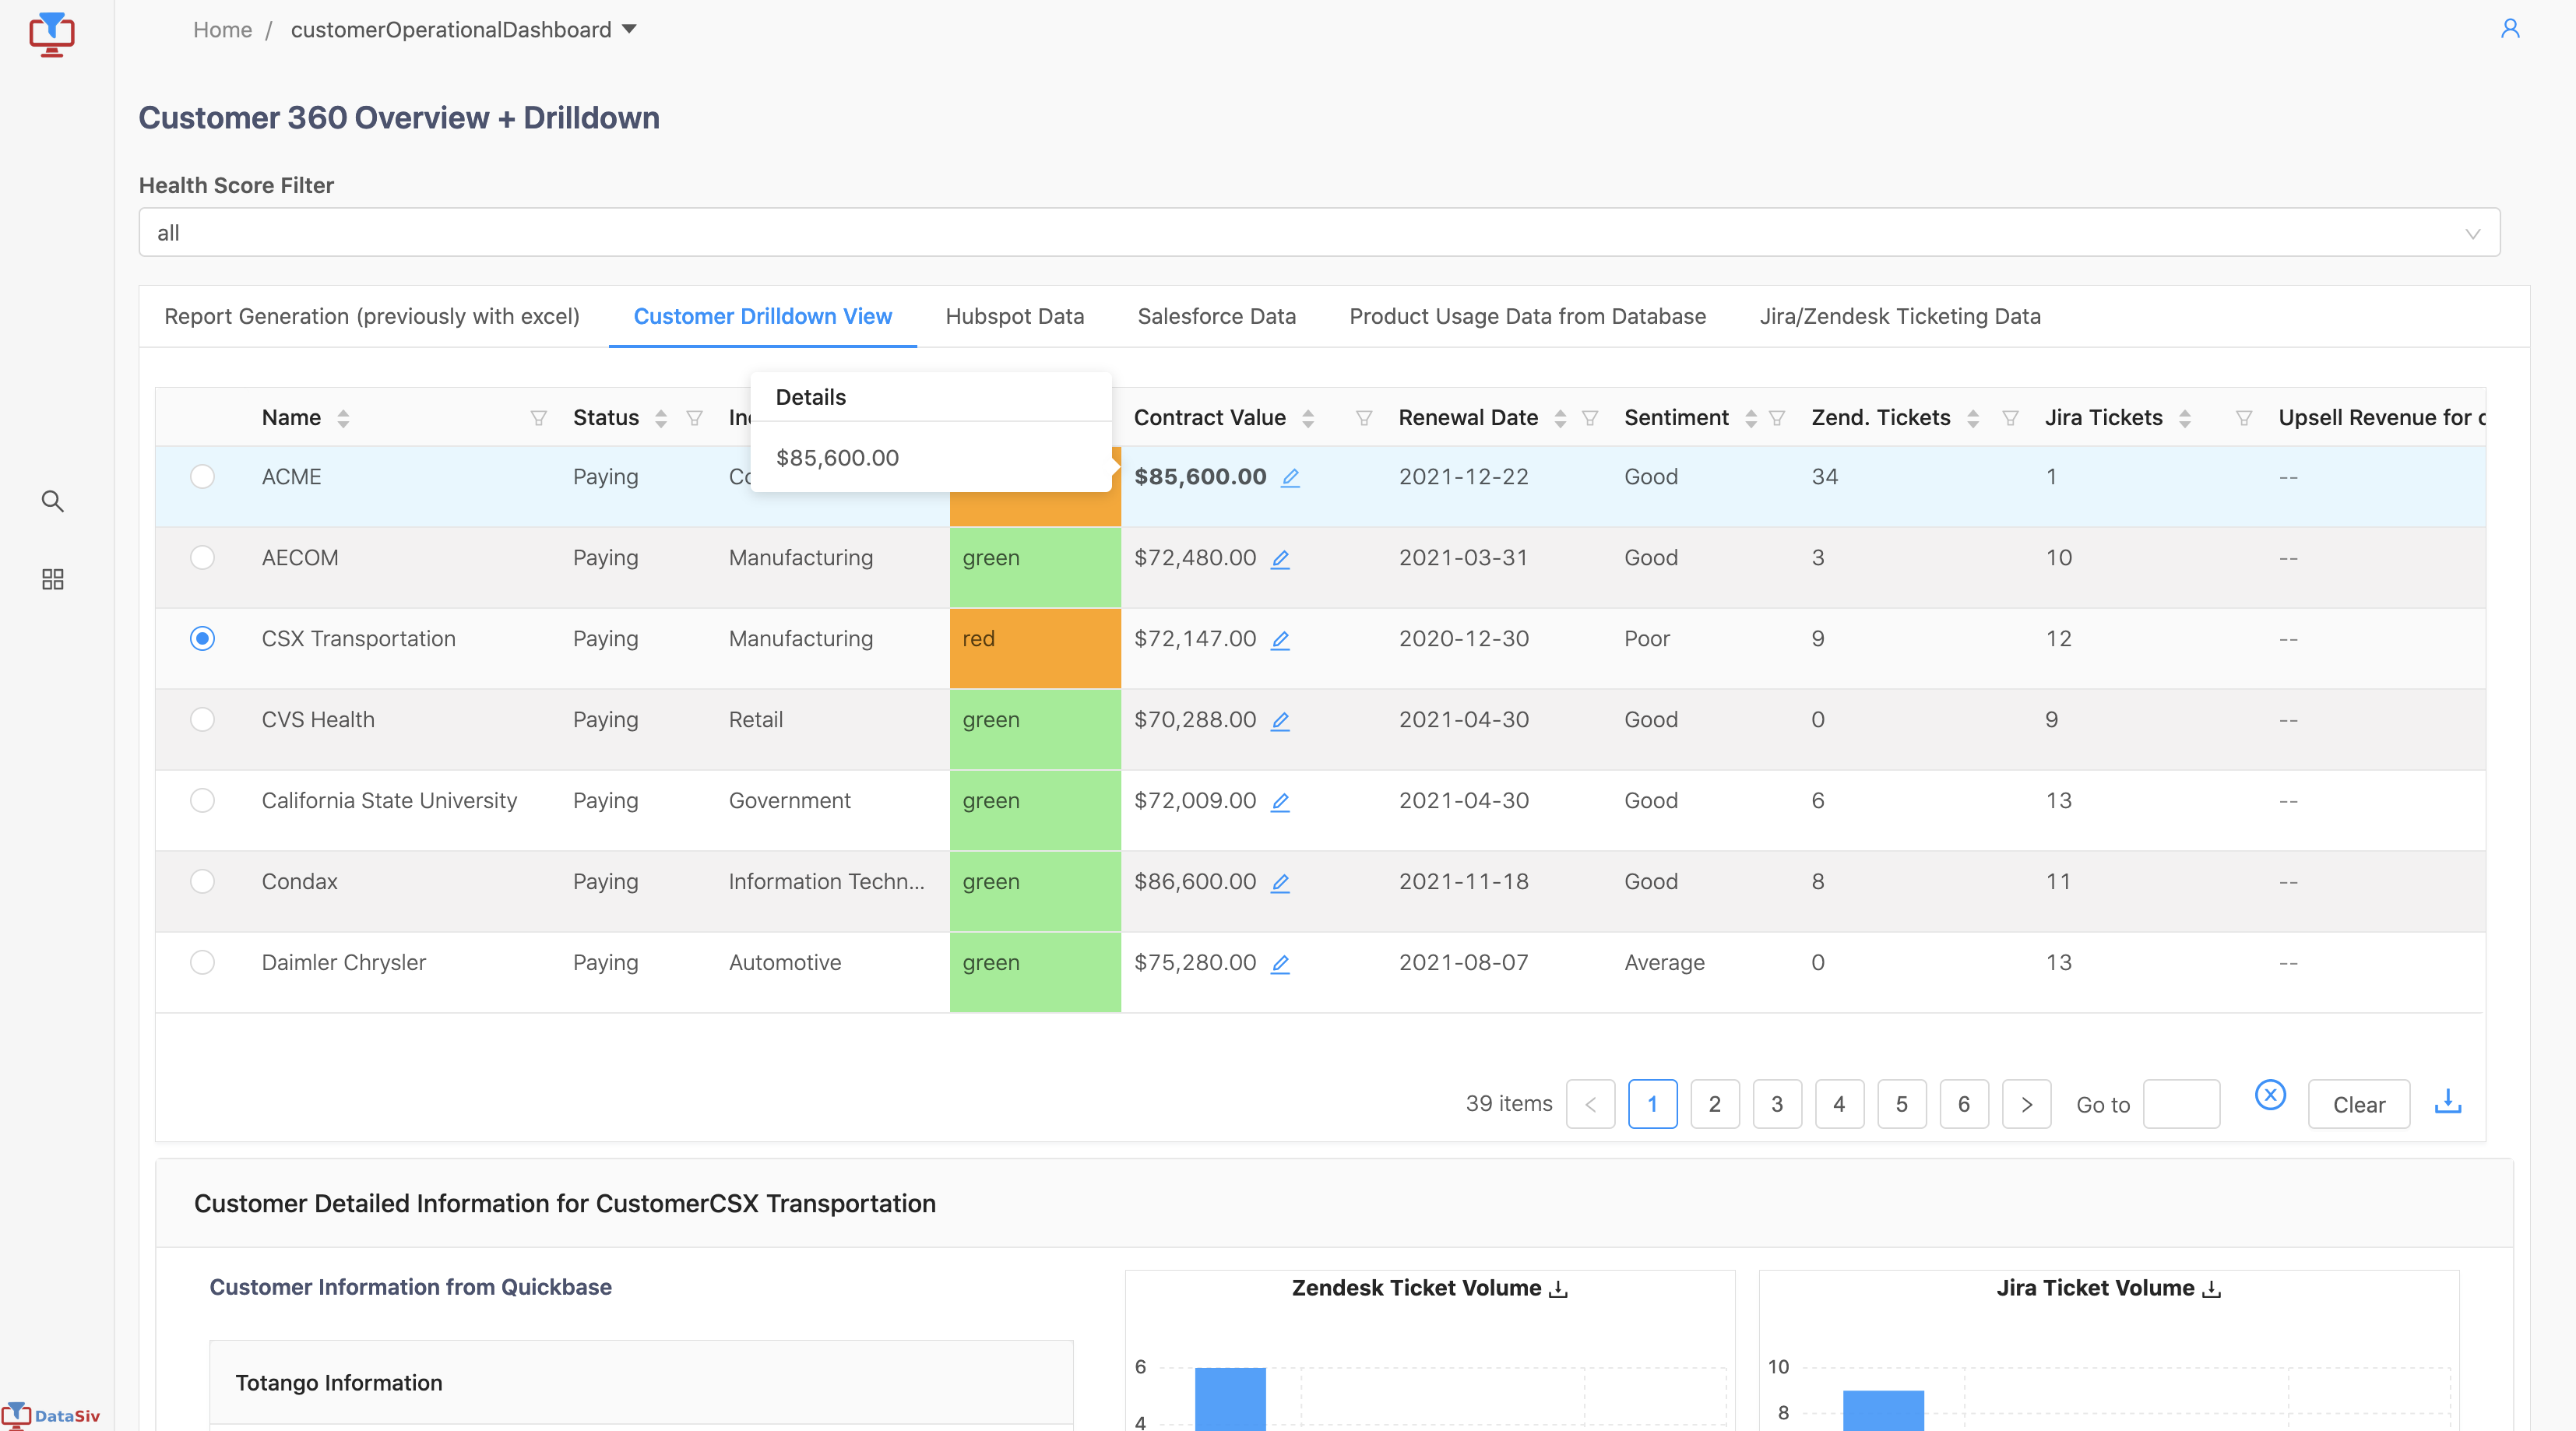Sort by the Sentiment column arrows
The width and height of the screenshot is (2576, 1431).
(x=1751, y=418)
